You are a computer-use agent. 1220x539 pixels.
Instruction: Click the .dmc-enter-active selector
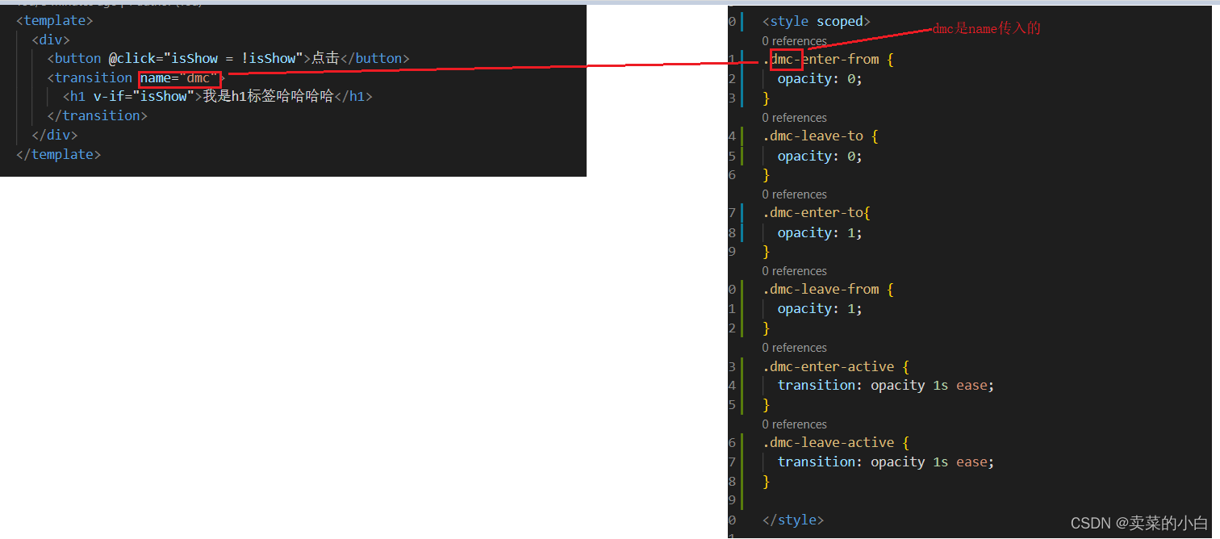click(x=829, y=366)
